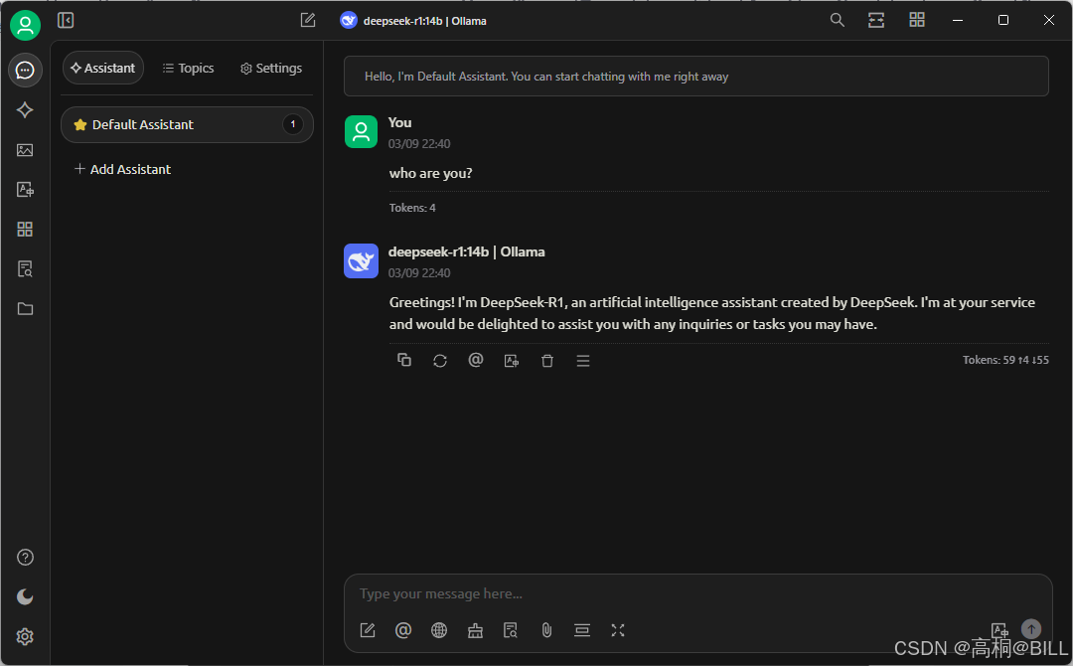Viewport: 1073px width, 666px height.
Task: Open the files folder in the sidebar
Action: (x=25, y=309)
